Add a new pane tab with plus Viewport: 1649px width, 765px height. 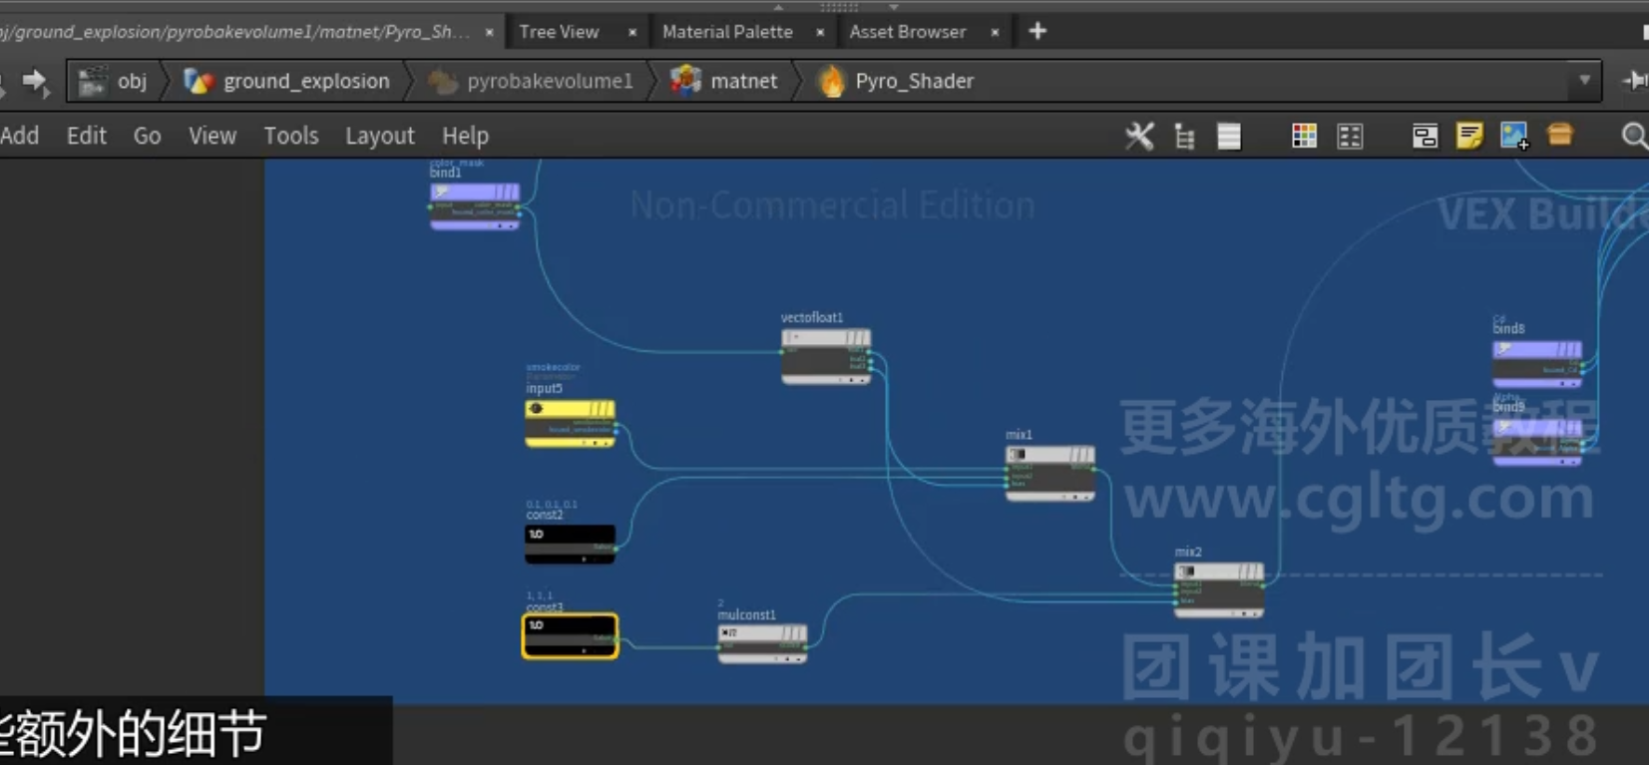[1037, 31]
